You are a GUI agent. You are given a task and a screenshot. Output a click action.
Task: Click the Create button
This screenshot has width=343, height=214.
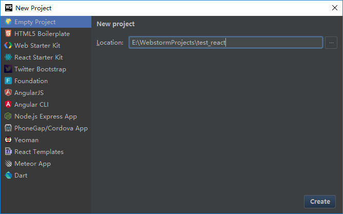tap(320, 202)
